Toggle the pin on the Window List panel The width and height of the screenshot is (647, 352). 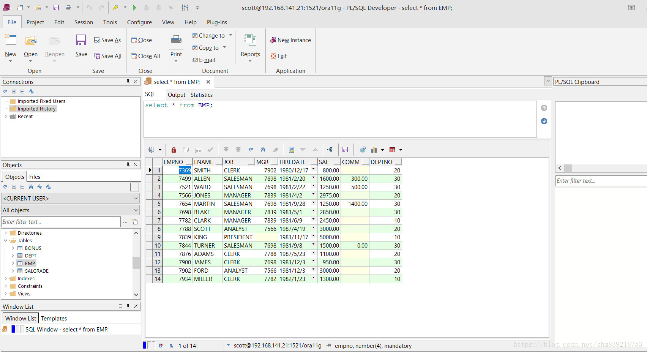pyautogui.click(x=128, y=306)
